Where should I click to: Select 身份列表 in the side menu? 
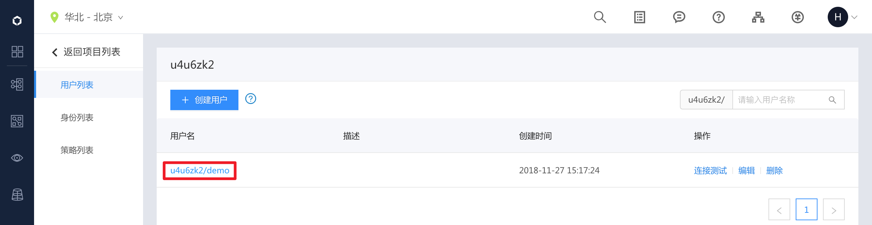pyautogui.click(x=77, y=118)
